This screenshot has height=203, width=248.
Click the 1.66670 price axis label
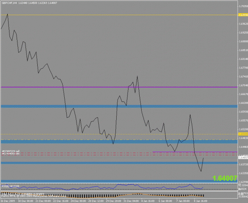click(244, 94)
